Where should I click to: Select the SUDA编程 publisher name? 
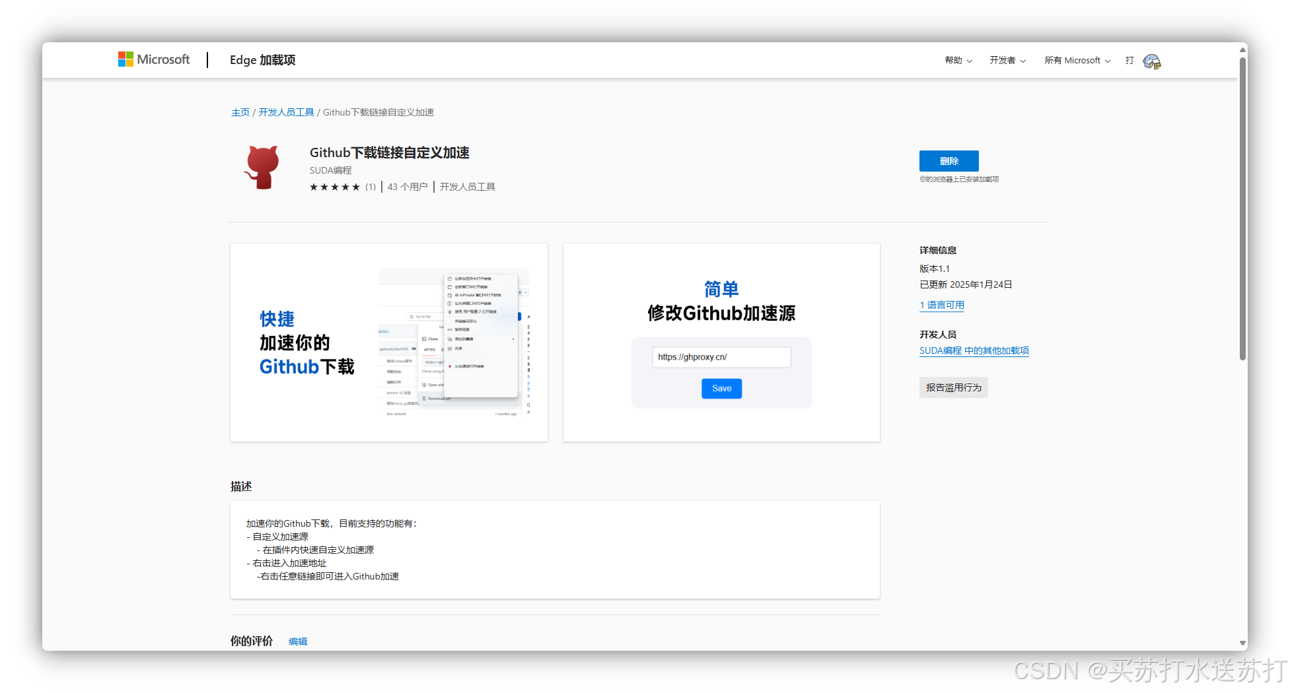pos(330,170)
